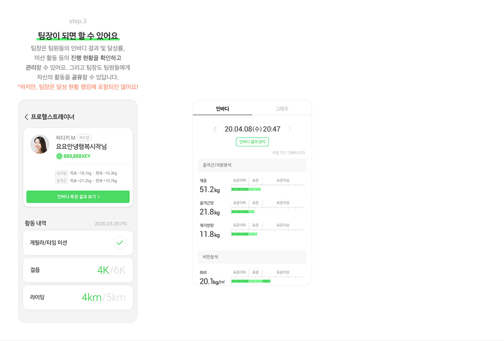
Task: Switch to the 인바디 tab
Action: click(x=222, y=109)
